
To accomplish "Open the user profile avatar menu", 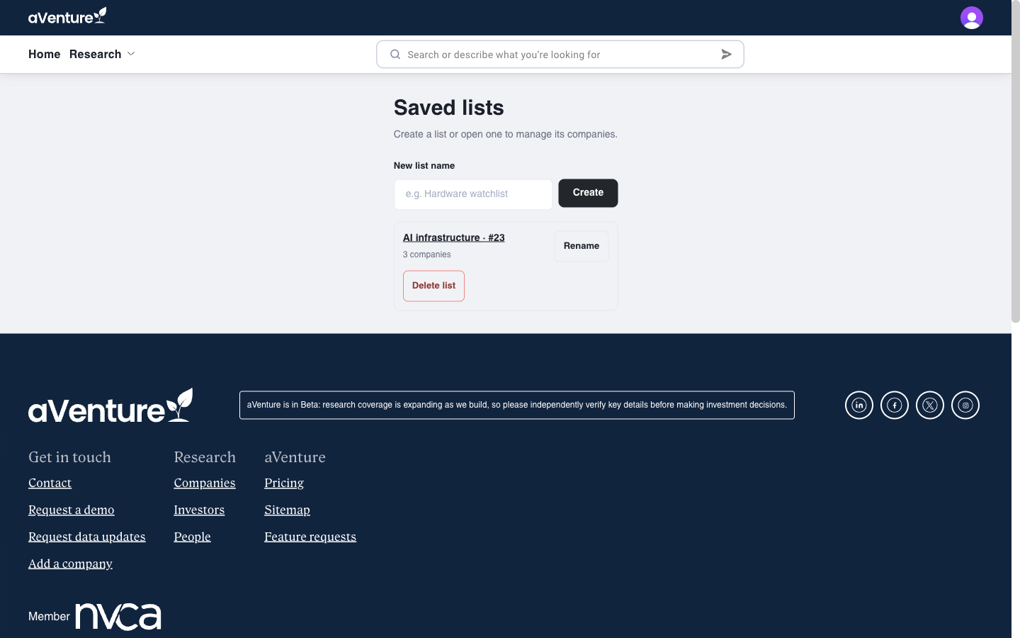I will pos(971,18).
